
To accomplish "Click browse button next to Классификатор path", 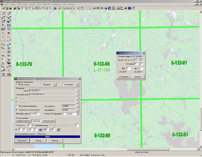I will click(77, 94).
